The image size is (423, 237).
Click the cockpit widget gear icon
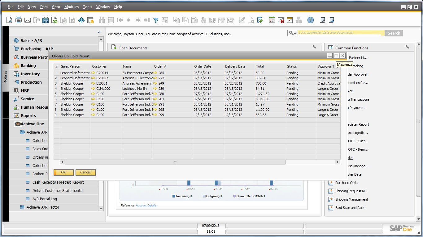point(322,20)
